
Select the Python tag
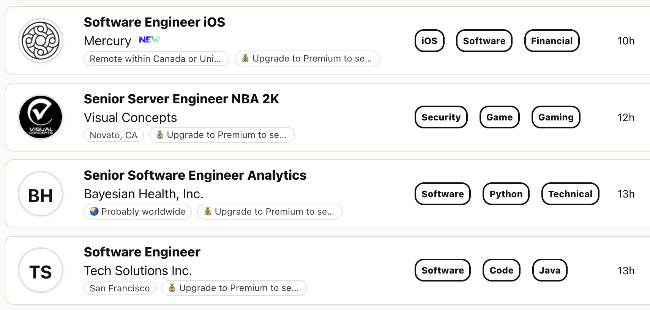tap(506, 194)
